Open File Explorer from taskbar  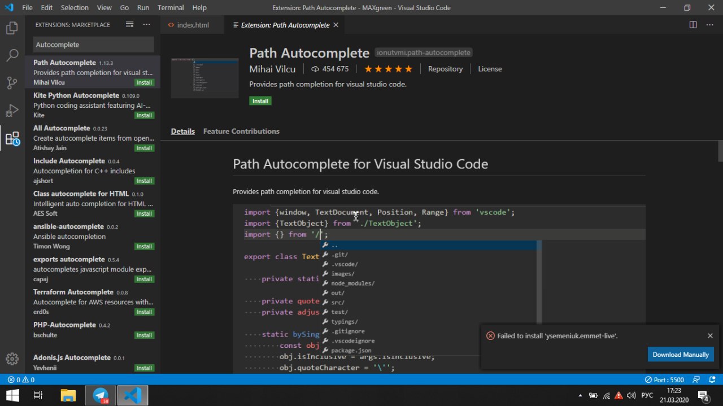tap(68, 395)
